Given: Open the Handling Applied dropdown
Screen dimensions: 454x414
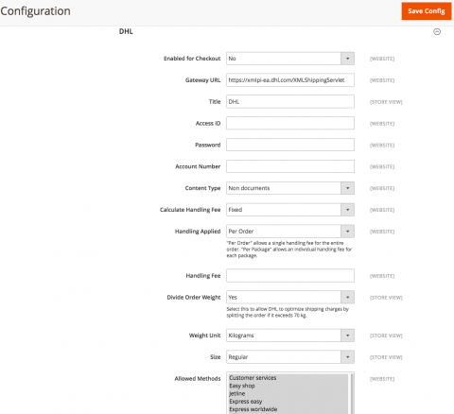Looking at the screenshot, I should tap(290, 232).
